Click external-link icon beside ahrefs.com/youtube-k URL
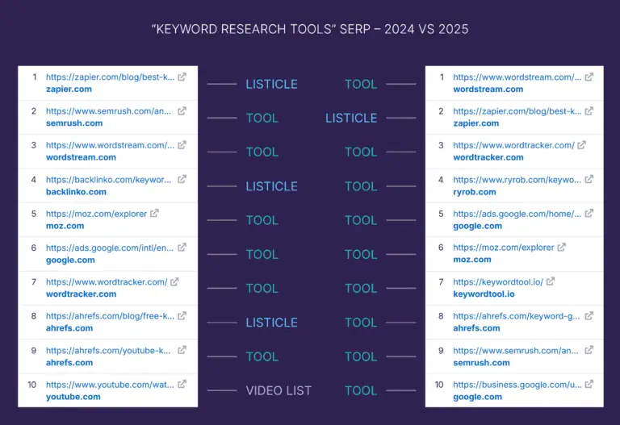The width and height of the screenshot is (620, 425). [x=182, y=350]
